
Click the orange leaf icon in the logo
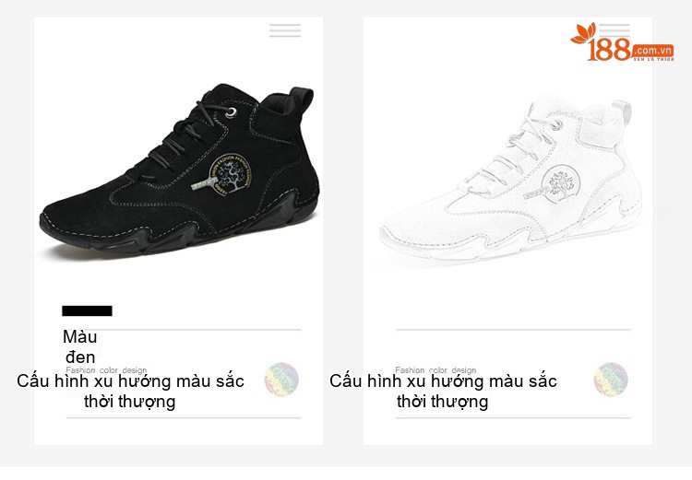[583, 33]
